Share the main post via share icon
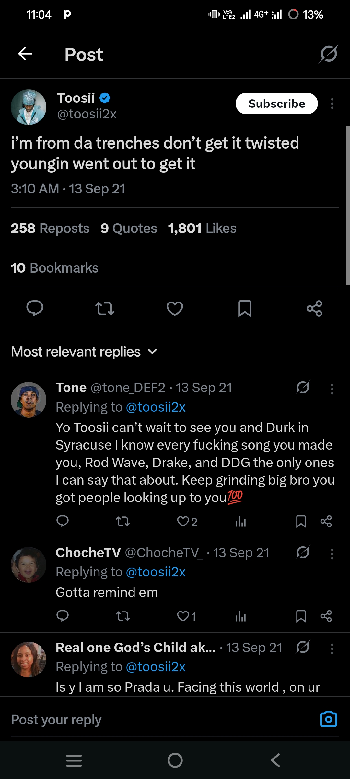 coord(314,308)
